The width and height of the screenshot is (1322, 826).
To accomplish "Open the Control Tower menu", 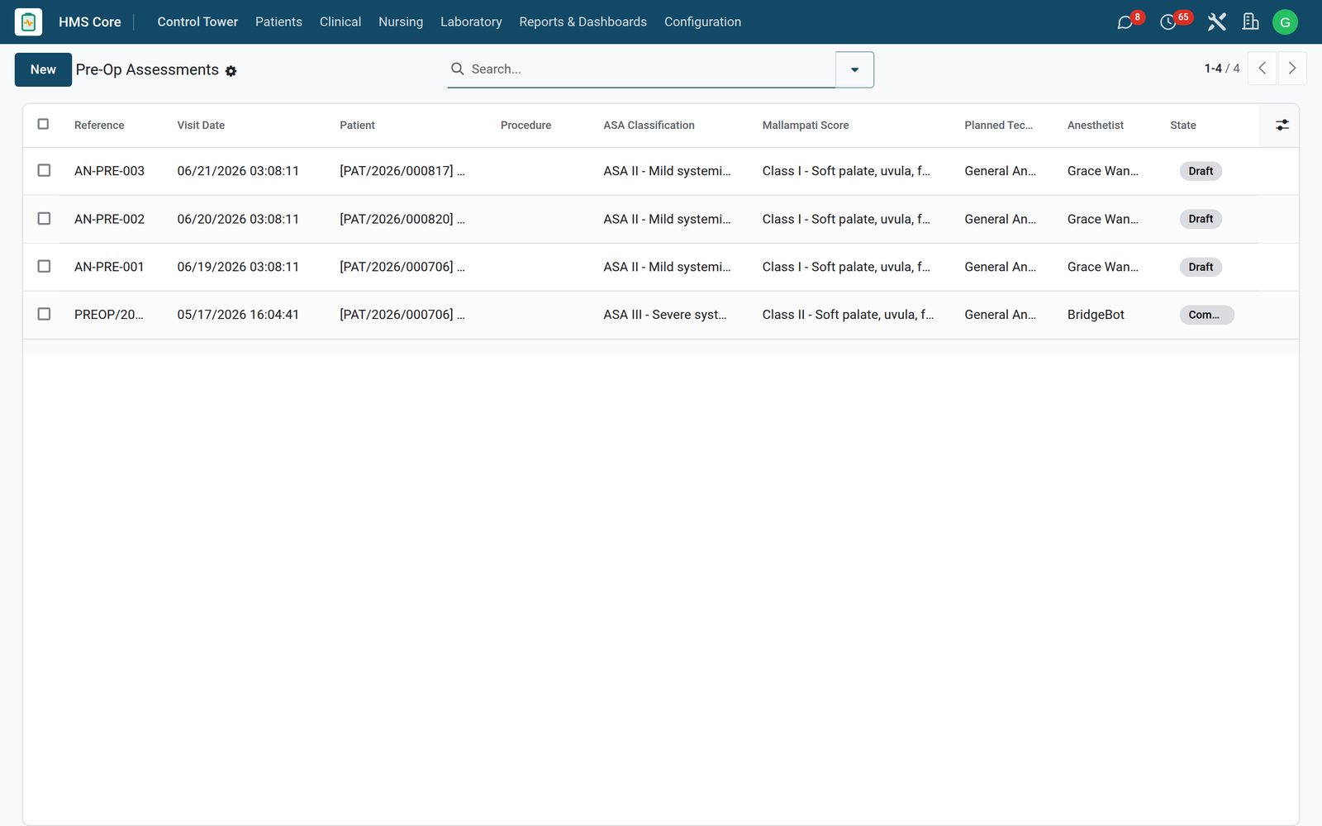I will point(197,21).
